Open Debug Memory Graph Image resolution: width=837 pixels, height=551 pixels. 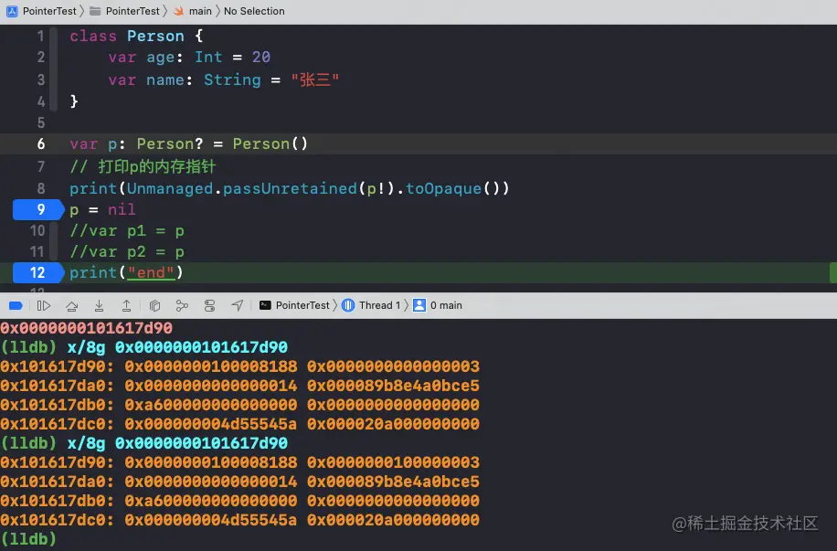click(x=182, y=305)
